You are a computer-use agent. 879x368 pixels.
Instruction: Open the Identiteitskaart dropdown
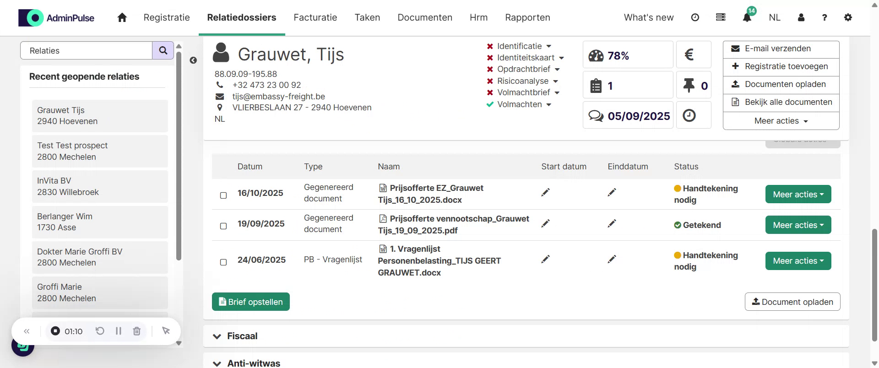[x=530, y=58]
